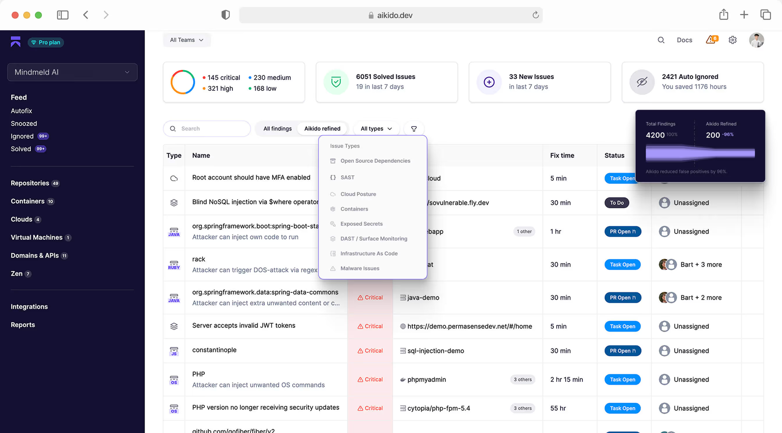
Task: Expand the All Teams dropdown
Action: [x=186, y=40]
